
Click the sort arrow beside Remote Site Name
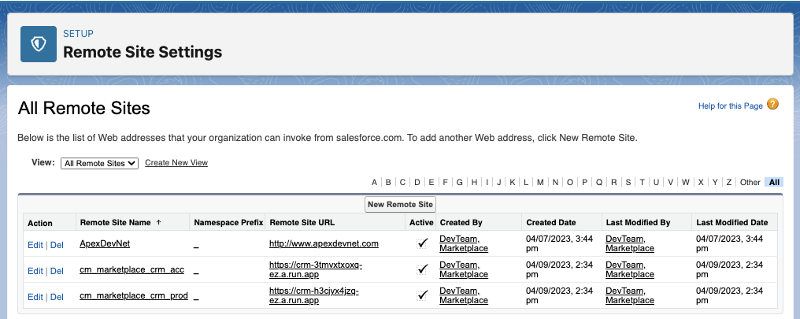tap(158, 223)
